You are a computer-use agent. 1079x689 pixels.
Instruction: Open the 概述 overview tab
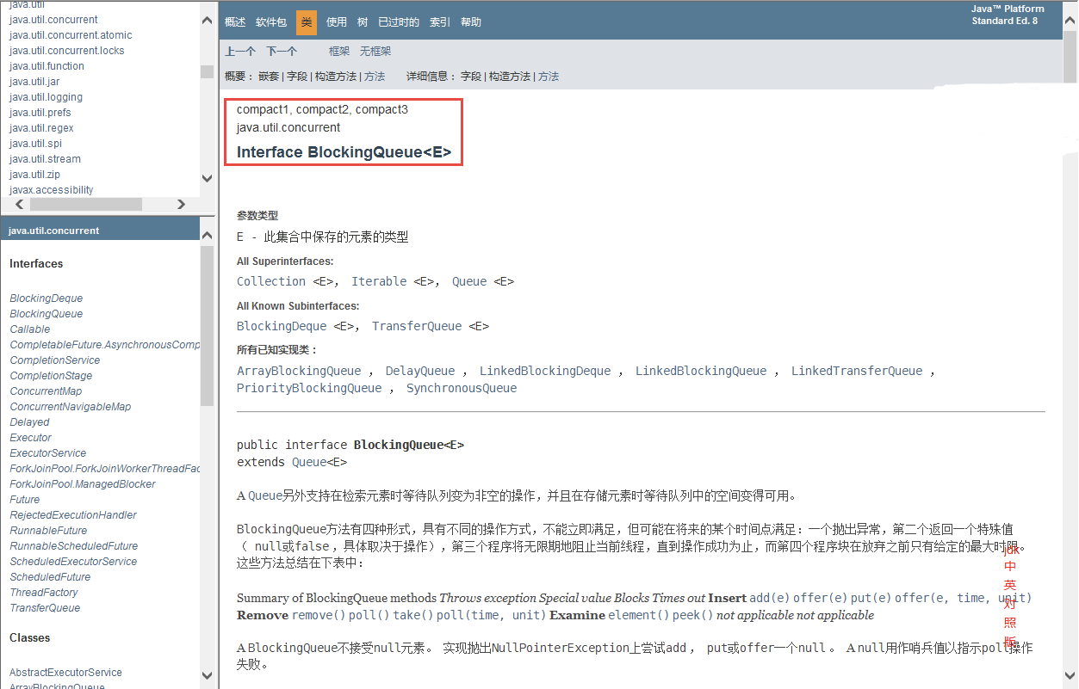click(x=235, y=22)
